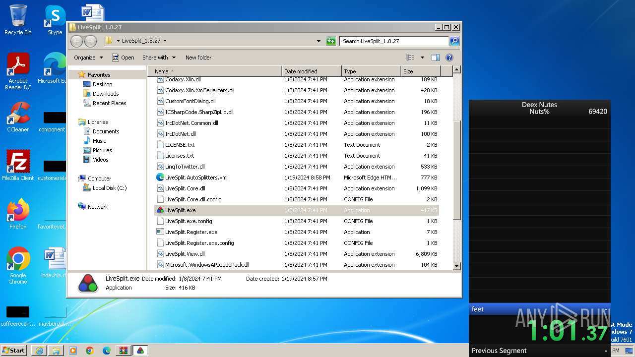Sort by the Size column header
Image resolution: width=635 pixels, height=357 pixels.
point(420,71)
